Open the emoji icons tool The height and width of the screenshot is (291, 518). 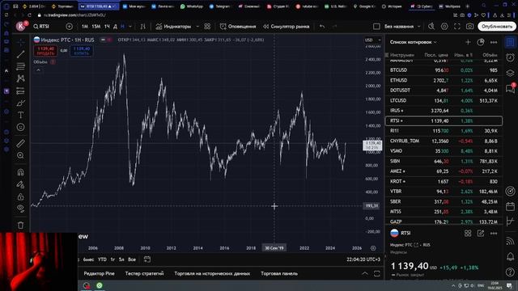20,127
